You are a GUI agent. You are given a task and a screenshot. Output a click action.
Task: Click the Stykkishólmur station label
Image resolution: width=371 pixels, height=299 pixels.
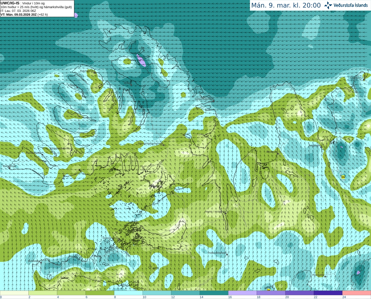[x=111, y=238]
